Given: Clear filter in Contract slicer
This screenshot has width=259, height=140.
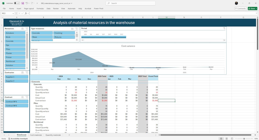Looking at the screenshot, I should tap(27, 97).
